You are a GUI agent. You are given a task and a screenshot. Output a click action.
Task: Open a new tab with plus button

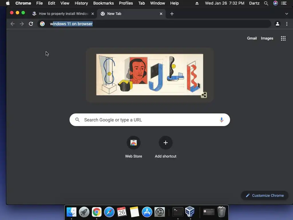(172, 14)
